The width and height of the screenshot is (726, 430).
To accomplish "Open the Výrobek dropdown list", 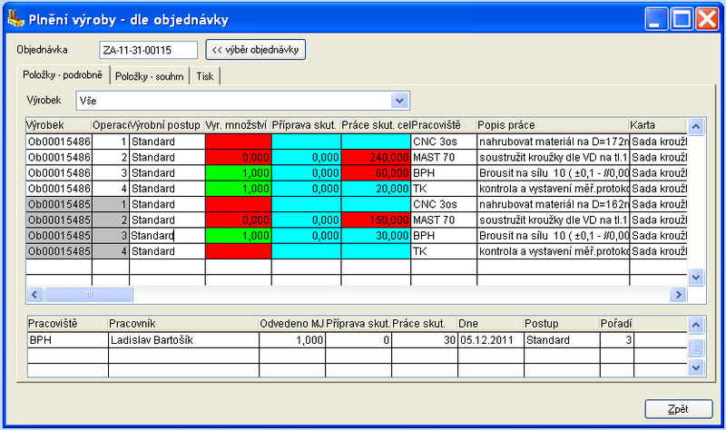I will [397, 99].
